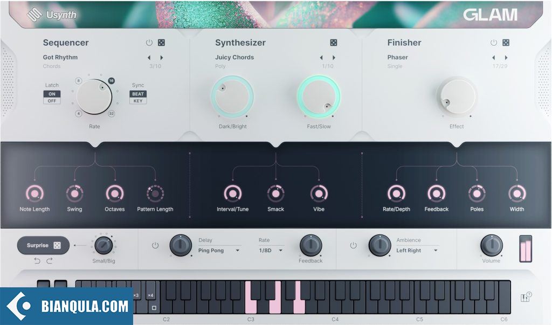Viewport: 552px width, 325px height.
Task: Toggle the Delay power button
Action: pyautogui.click(x=155, y=245)
